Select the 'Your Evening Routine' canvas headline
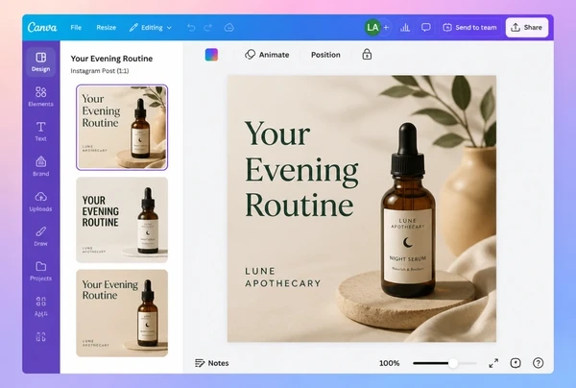 pos(301,169)
